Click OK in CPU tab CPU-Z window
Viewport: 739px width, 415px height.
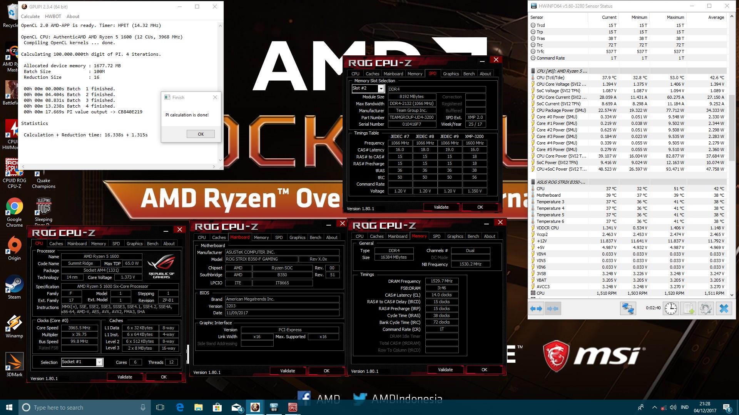point(164,377)
